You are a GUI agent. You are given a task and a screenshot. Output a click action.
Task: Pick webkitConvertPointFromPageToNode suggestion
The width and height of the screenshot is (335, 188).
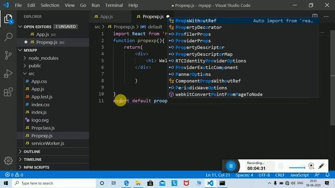tap(243, 95)
